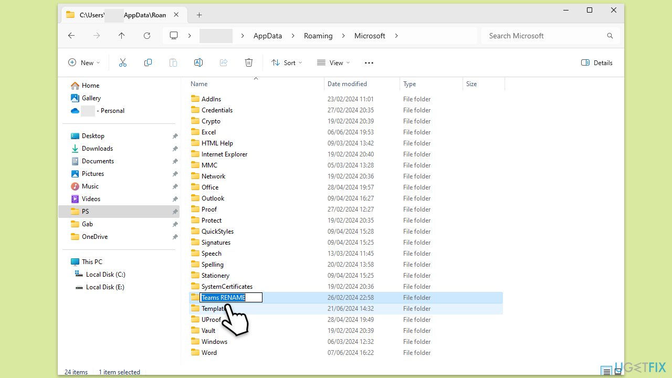Open Home in navigation pane

(90, 86)
